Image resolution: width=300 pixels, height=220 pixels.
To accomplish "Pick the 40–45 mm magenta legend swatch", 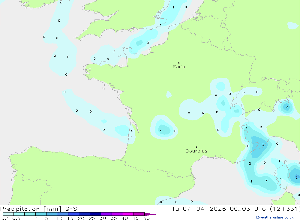I will (128, 214).
